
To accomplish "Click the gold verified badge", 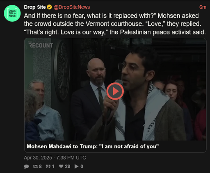I will [x=49, y=7].
